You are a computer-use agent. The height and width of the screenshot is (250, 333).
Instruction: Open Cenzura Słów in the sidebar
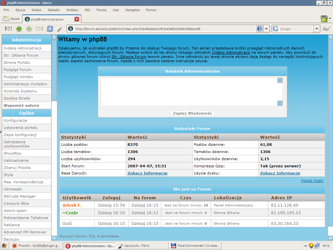[27, 203]
